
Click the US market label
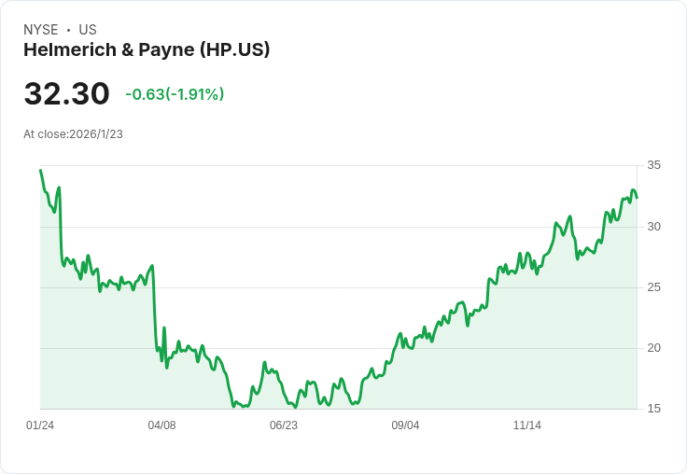tap(88, 30)
